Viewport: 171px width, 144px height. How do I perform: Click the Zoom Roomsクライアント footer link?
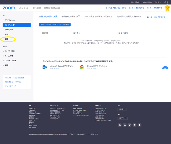[57, 110]
